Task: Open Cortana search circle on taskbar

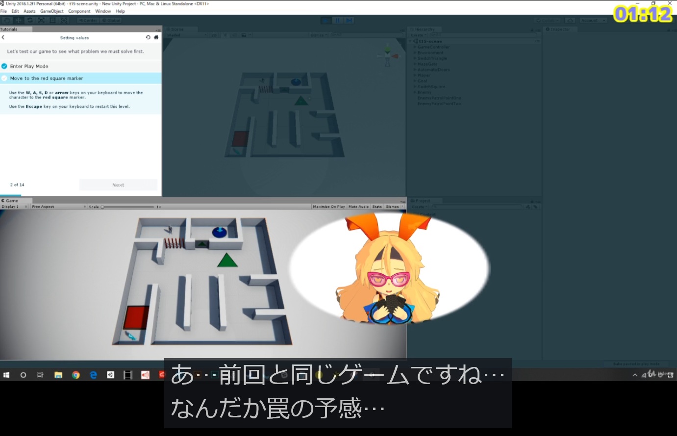Action: [x=23, y=375]
